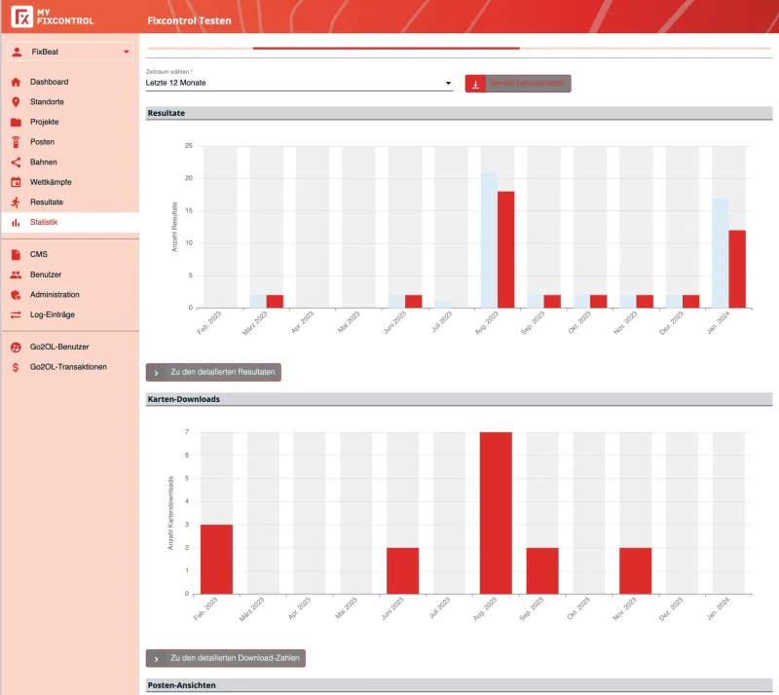Screen dimensions: 779x695
Task: Click the Go2OL-Benutzer globe icon
Action: 16,347
